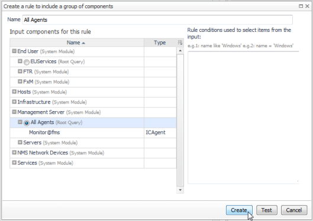Click the scrollbar down arrow
Viewport: 313px width, 221px height.
tap(180, 190)
